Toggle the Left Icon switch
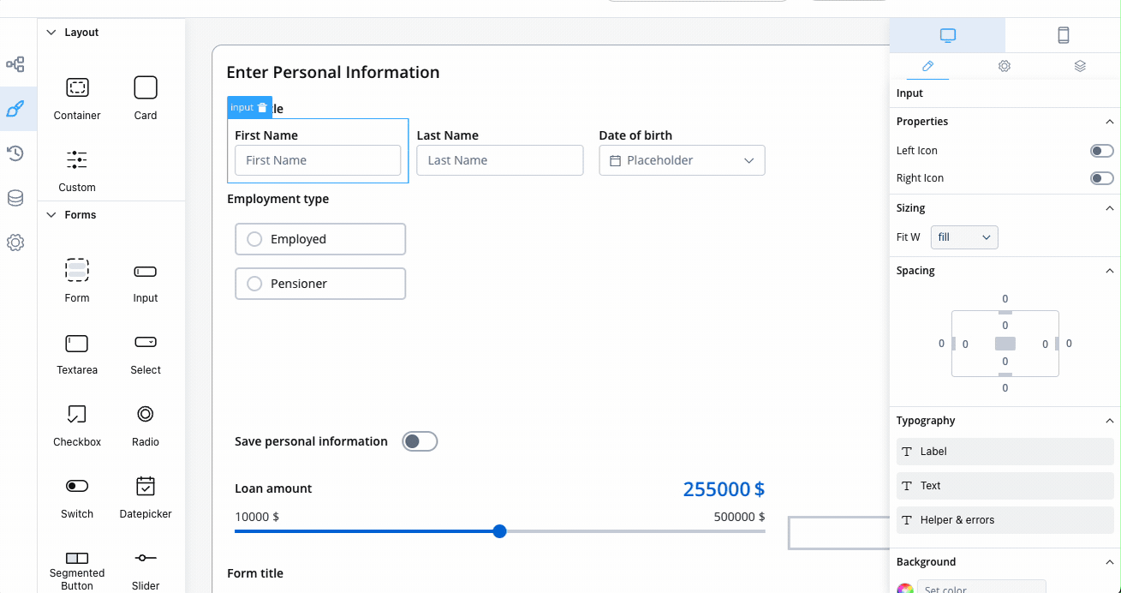The height and width of the screenshot is (593, 1121). [x=1101, y=151]
